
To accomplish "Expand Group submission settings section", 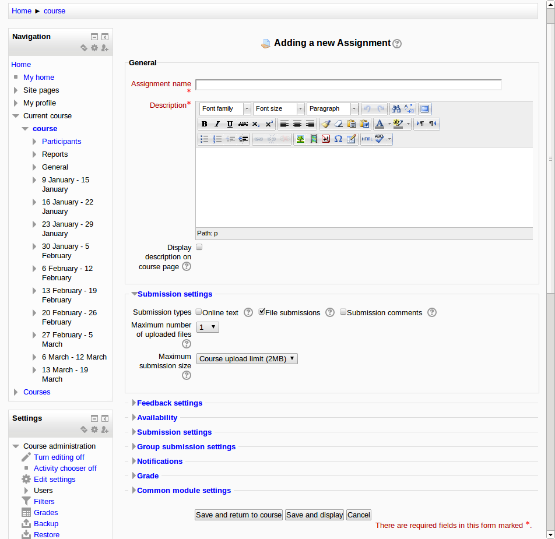I will click(186, 447).
